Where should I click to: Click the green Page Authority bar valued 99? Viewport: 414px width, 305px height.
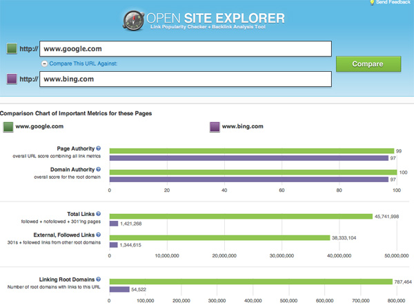tap(252, 151)
